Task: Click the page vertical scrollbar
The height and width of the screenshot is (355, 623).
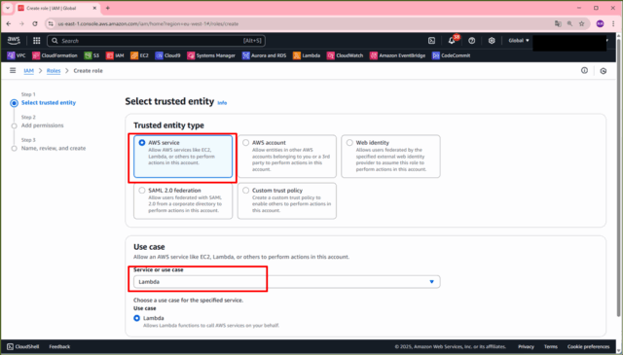Action: [x=619, y=179]
